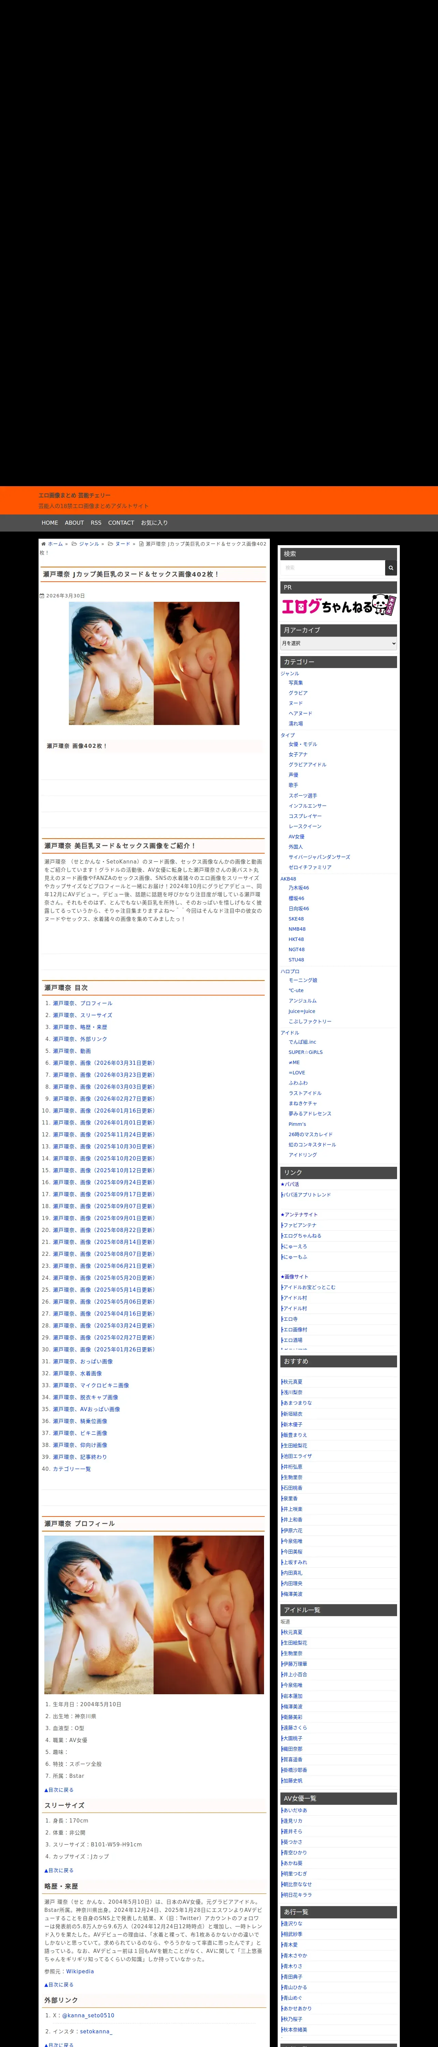Image resolution: width=438 pixels, height=2047 pixels.
Task: Jump to 略歴・来歴 in table of contents
Action: (x=80, y=1028)
